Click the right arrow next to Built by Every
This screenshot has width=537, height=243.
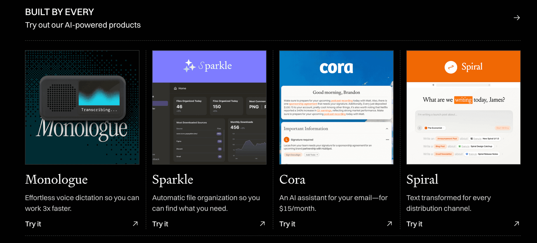[517, 18]
